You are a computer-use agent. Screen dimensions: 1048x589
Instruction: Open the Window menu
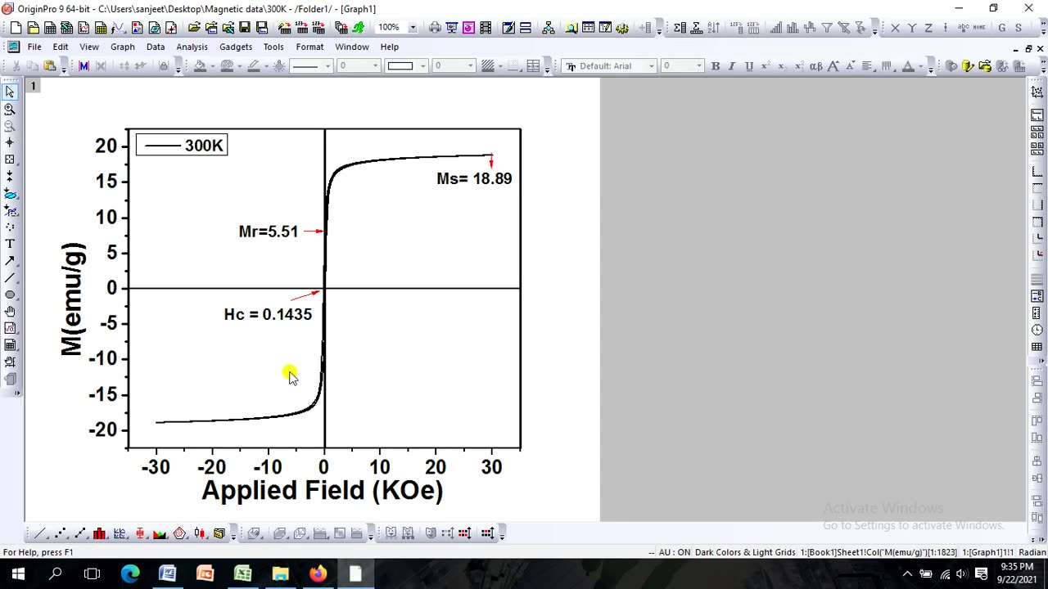[x=352, y=47]
